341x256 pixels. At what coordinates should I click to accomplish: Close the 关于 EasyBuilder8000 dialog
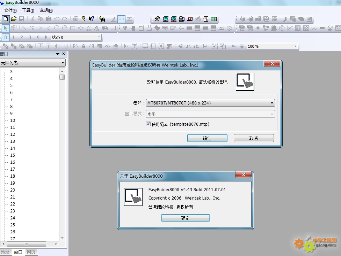click(x=244, y=174)
